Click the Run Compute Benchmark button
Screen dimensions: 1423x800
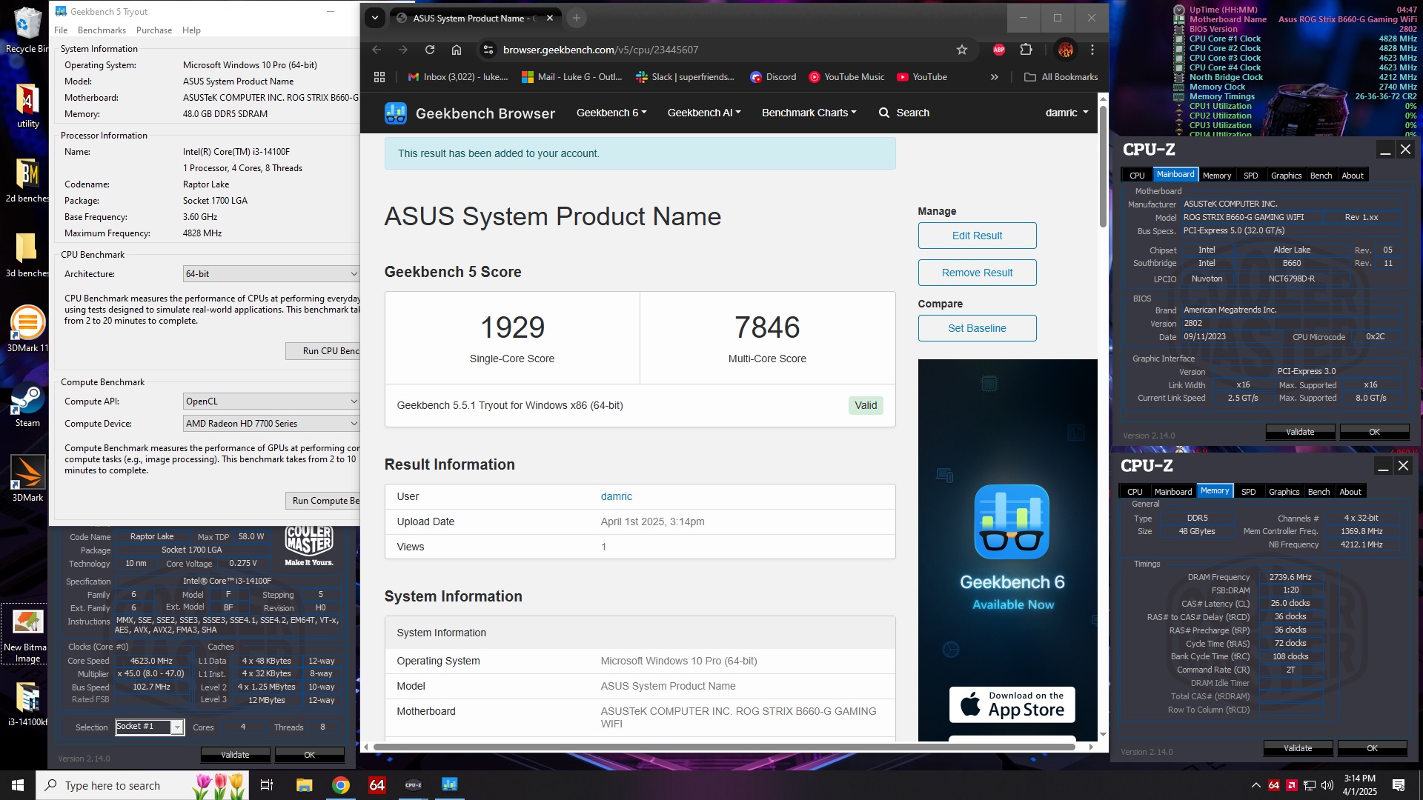[x=323, y=501]
